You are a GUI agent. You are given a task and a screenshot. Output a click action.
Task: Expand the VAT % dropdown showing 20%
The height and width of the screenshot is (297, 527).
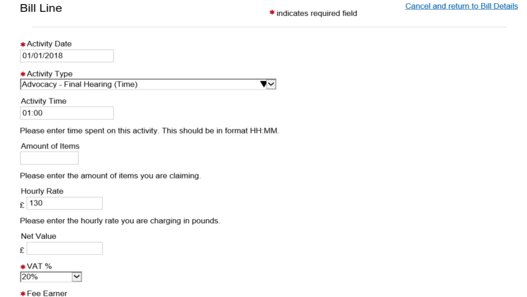[x=51, y=277]
